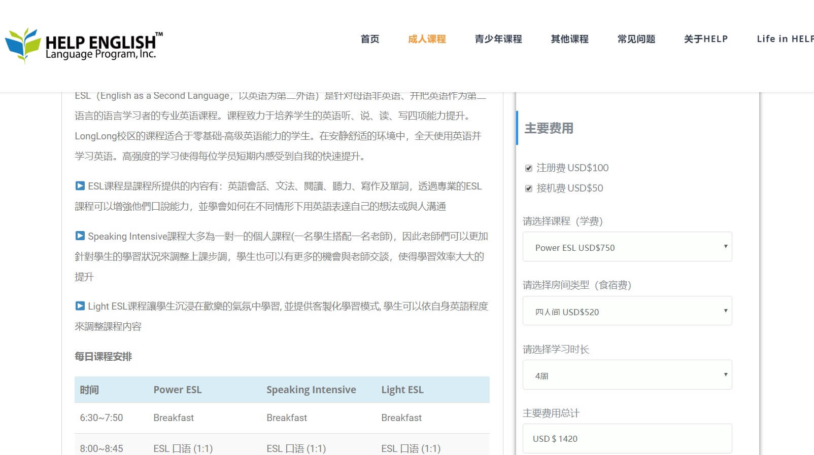Open the study duration dropdown showing 4周
The height and width of the screenshot is (455, 814).
click(x=627, y=375)
